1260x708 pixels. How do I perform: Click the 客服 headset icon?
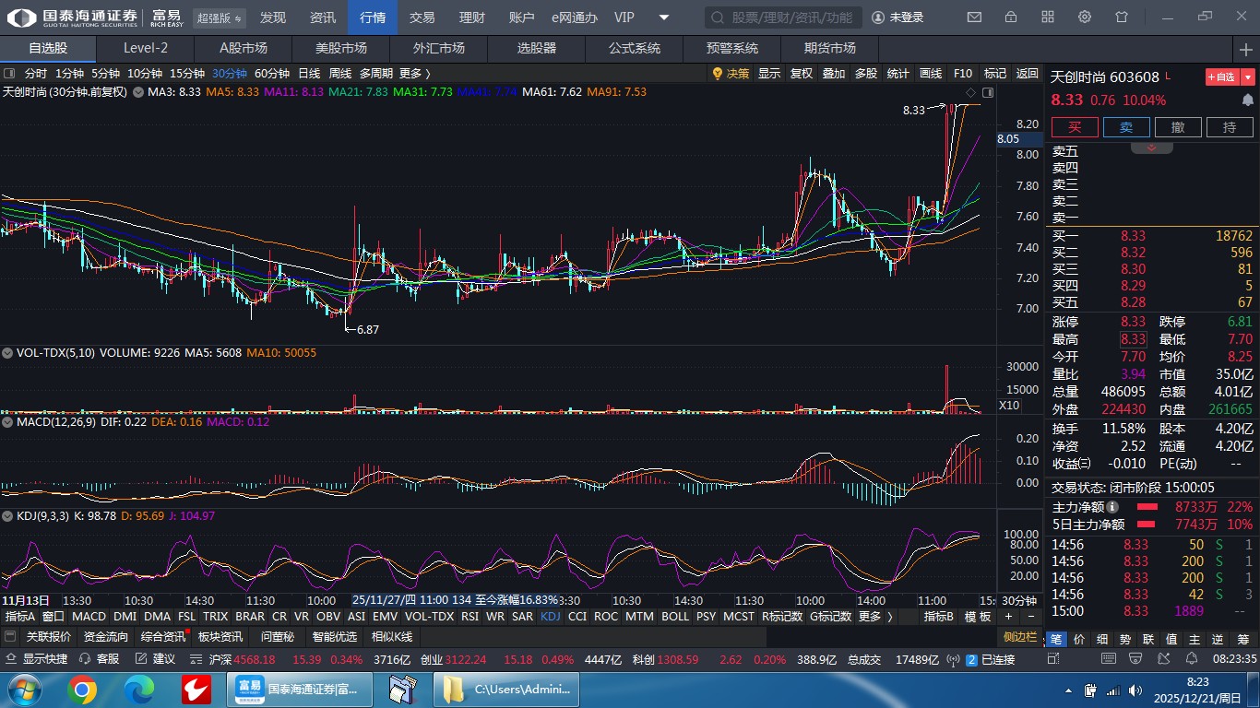point(86,659)
